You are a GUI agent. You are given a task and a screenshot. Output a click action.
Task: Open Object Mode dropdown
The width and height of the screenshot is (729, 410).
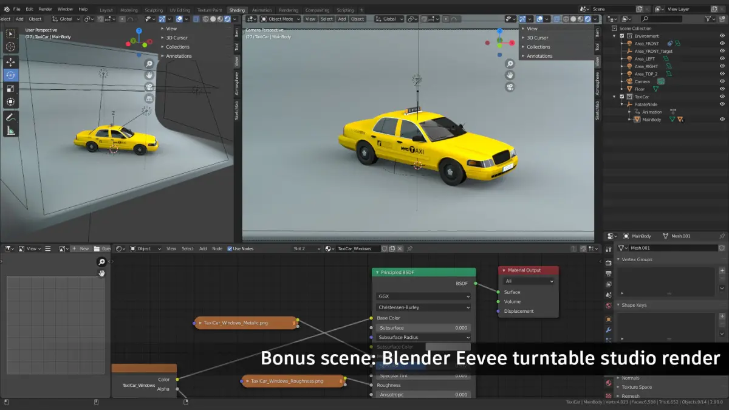(279, 19)
